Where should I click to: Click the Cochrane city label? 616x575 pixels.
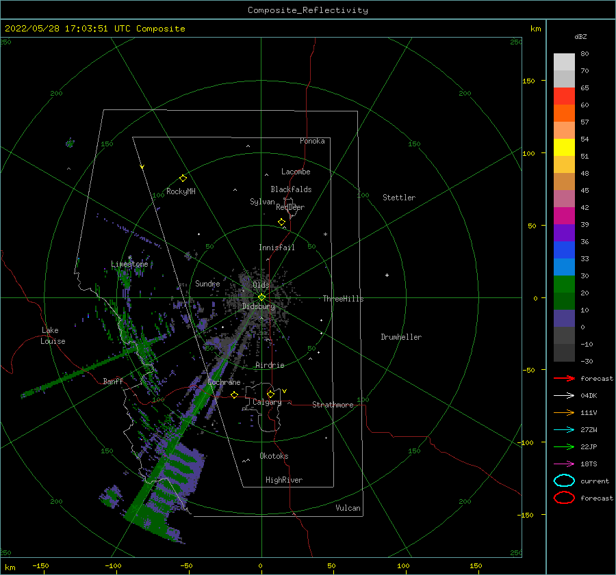[x=224, y=382]
